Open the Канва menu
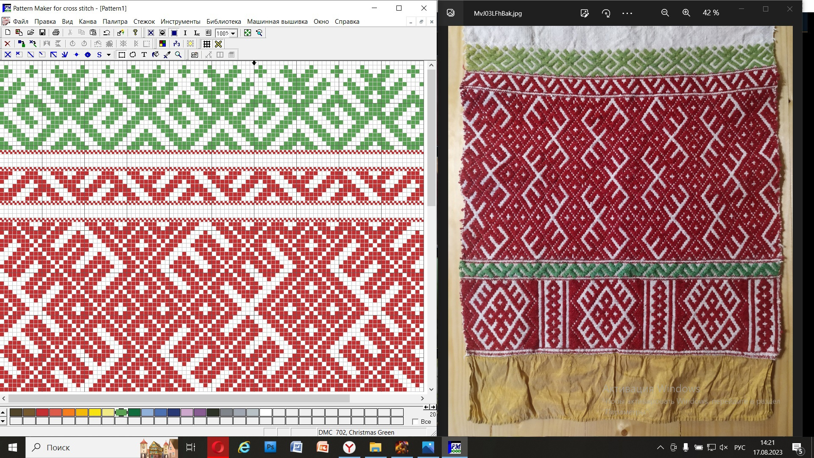The height and width of the screenshot is (458, 814). [x=88, y=22]
